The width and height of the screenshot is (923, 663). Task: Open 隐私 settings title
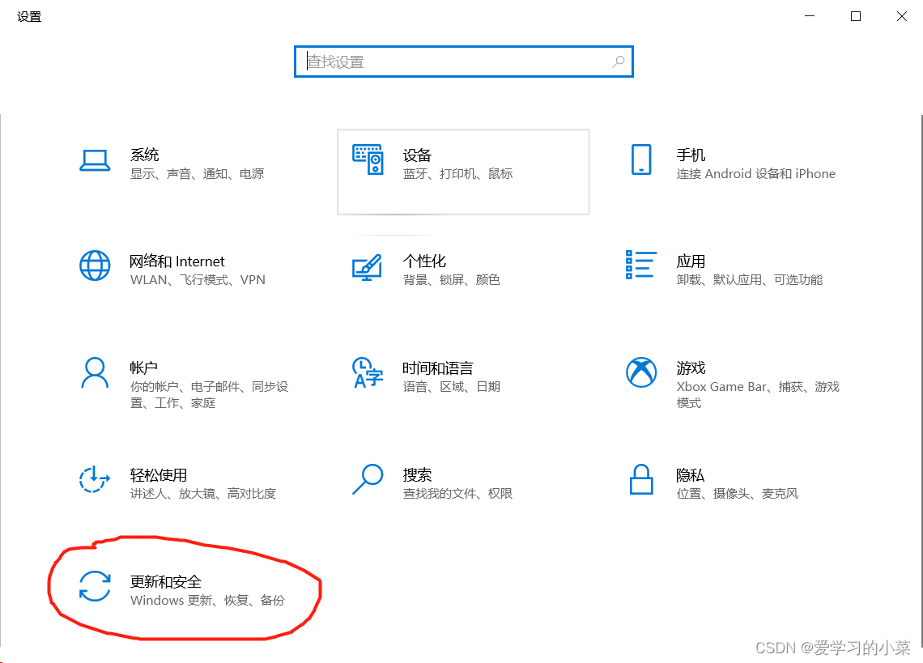[691, 474]
